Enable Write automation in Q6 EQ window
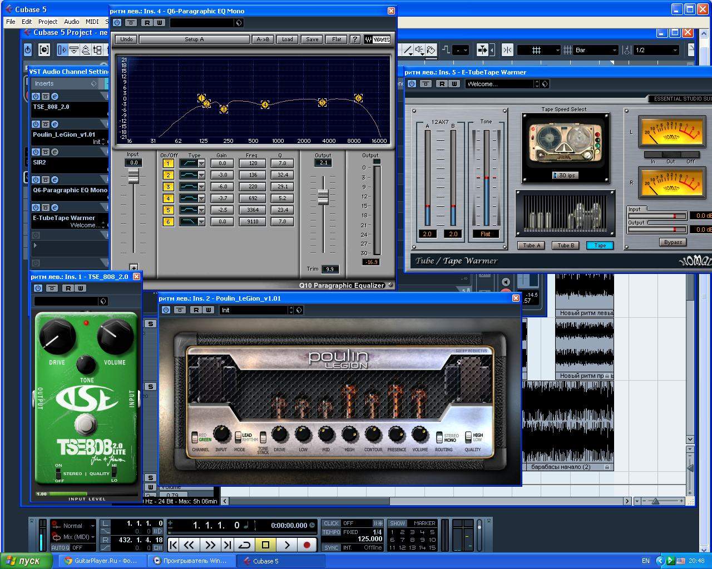The image size is (712, 569). (x=160, y=22)
